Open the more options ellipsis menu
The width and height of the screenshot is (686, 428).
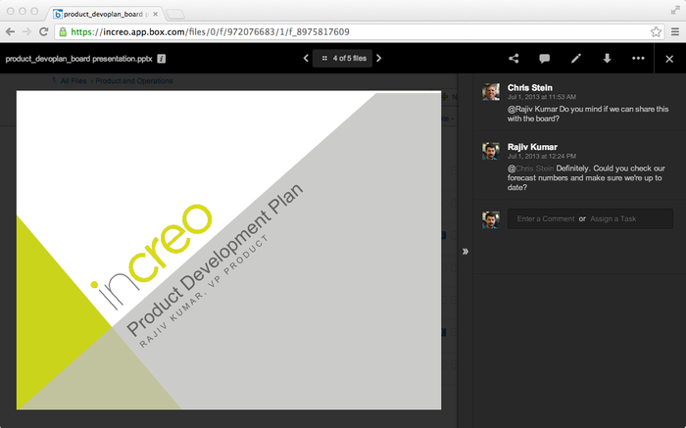(x=638, y=59)
